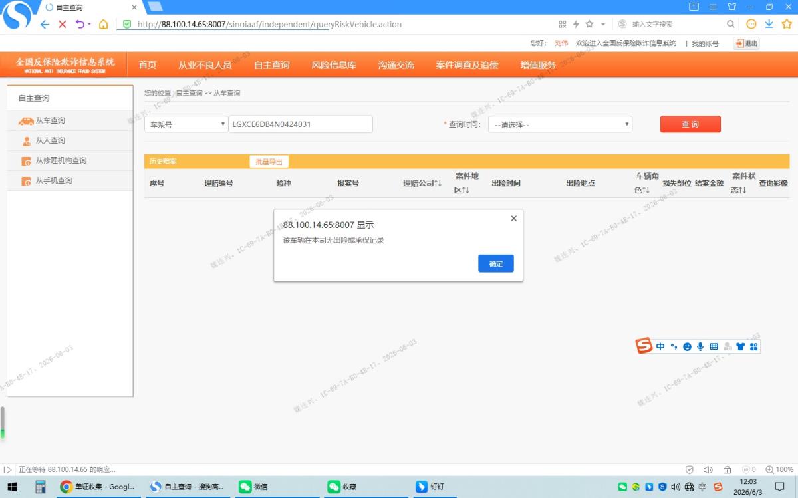This screenshot has width=798, height=498.
Task: Open the 案件调查及追偿 menu
Action: [467, 65]
